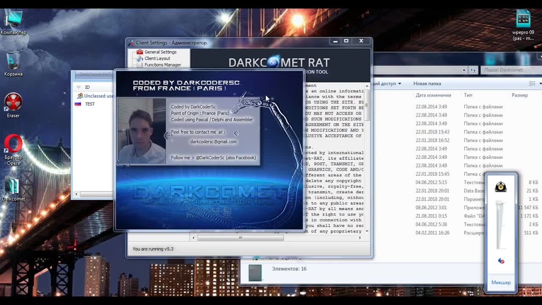Click the horizontal scrollbar thumb under license text

point(241,238)
